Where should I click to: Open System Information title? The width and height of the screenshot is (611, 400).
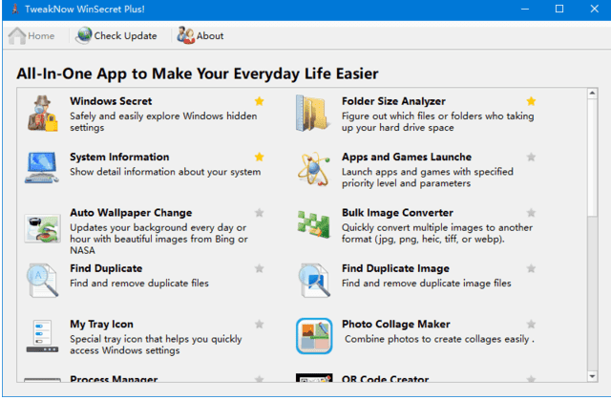[x=119, y=157]
